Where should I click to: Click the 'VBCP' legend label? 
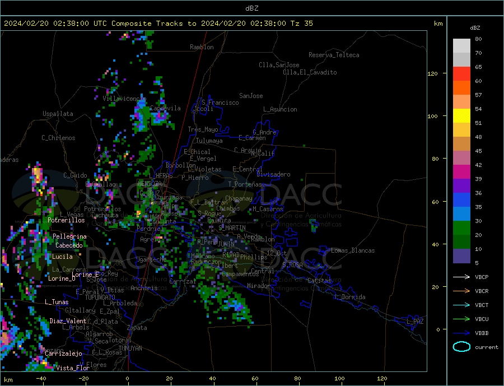click(x=482, y=277)
